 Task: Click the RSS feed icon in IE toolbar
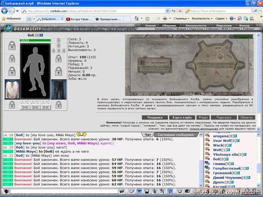[147, 18]
